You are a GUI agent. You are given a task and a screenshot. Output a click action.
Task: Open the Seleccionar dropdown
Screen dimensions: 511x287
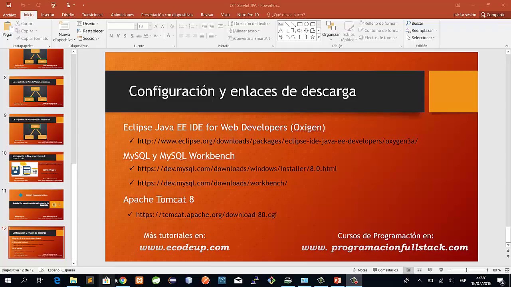tap(420, 38)
